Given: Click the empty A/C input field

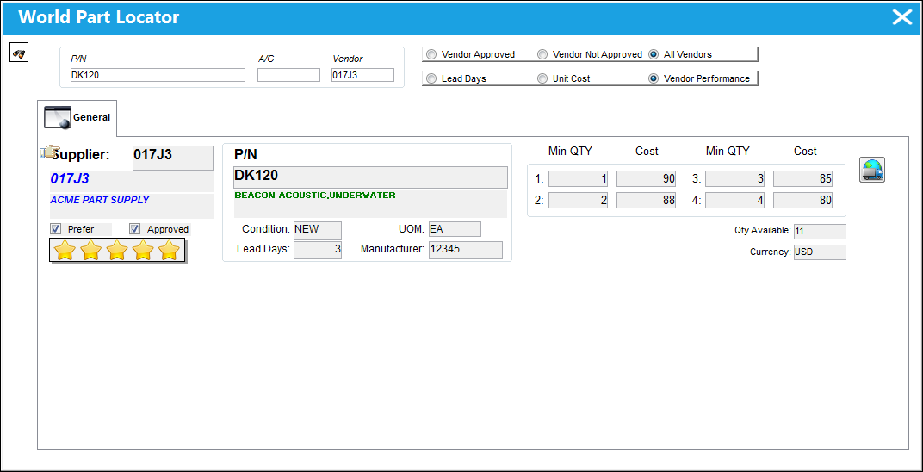Looking at the screenshot, I should [288, 75].
